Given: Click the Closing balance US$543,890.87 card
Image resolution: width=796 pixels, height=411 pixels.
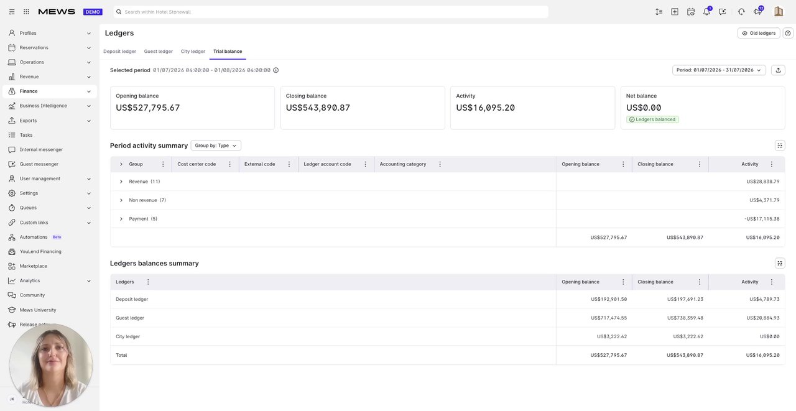Looking at the screenshot, I should (x=363, y=108).
